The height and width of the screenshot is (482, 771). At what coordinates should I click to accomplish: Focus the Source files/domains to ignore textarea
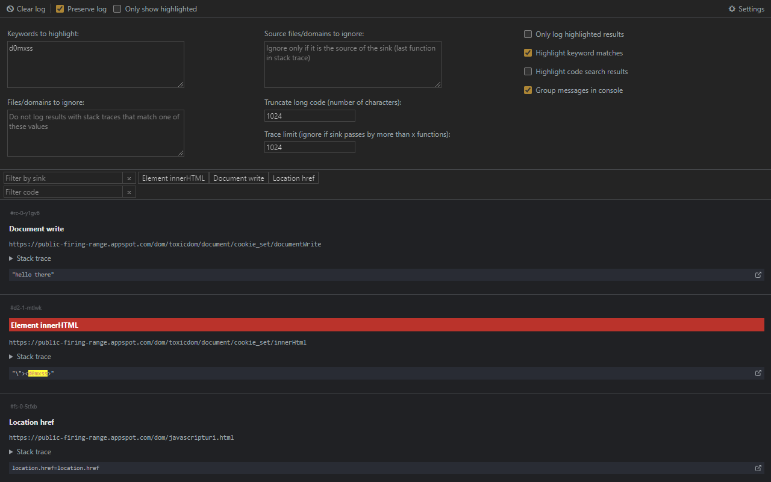(353, 64)
